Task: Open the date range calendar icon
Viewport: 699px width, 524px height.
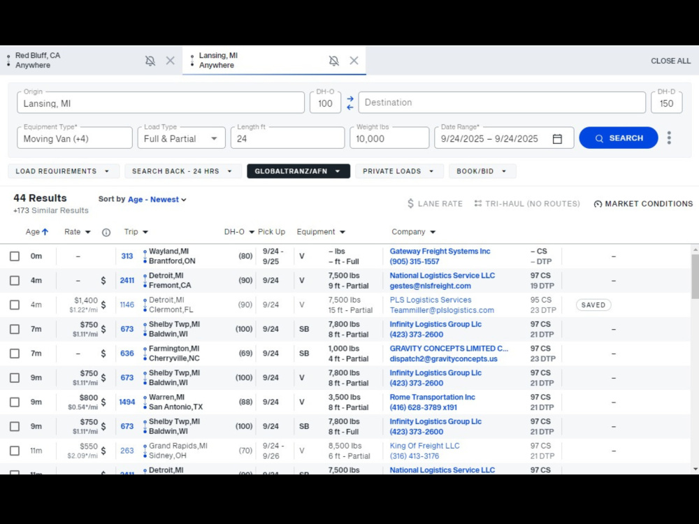Action: point(557,138)
